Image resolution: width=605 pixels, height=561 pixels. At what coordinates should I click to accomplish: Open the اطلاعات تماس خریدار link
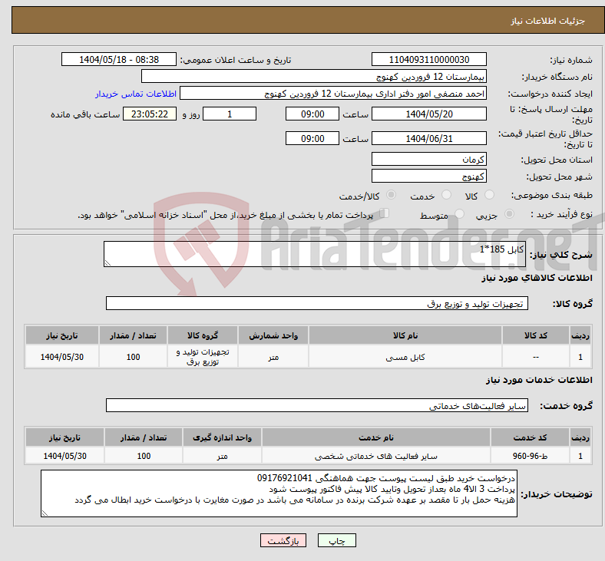click(x=136, y=94)
